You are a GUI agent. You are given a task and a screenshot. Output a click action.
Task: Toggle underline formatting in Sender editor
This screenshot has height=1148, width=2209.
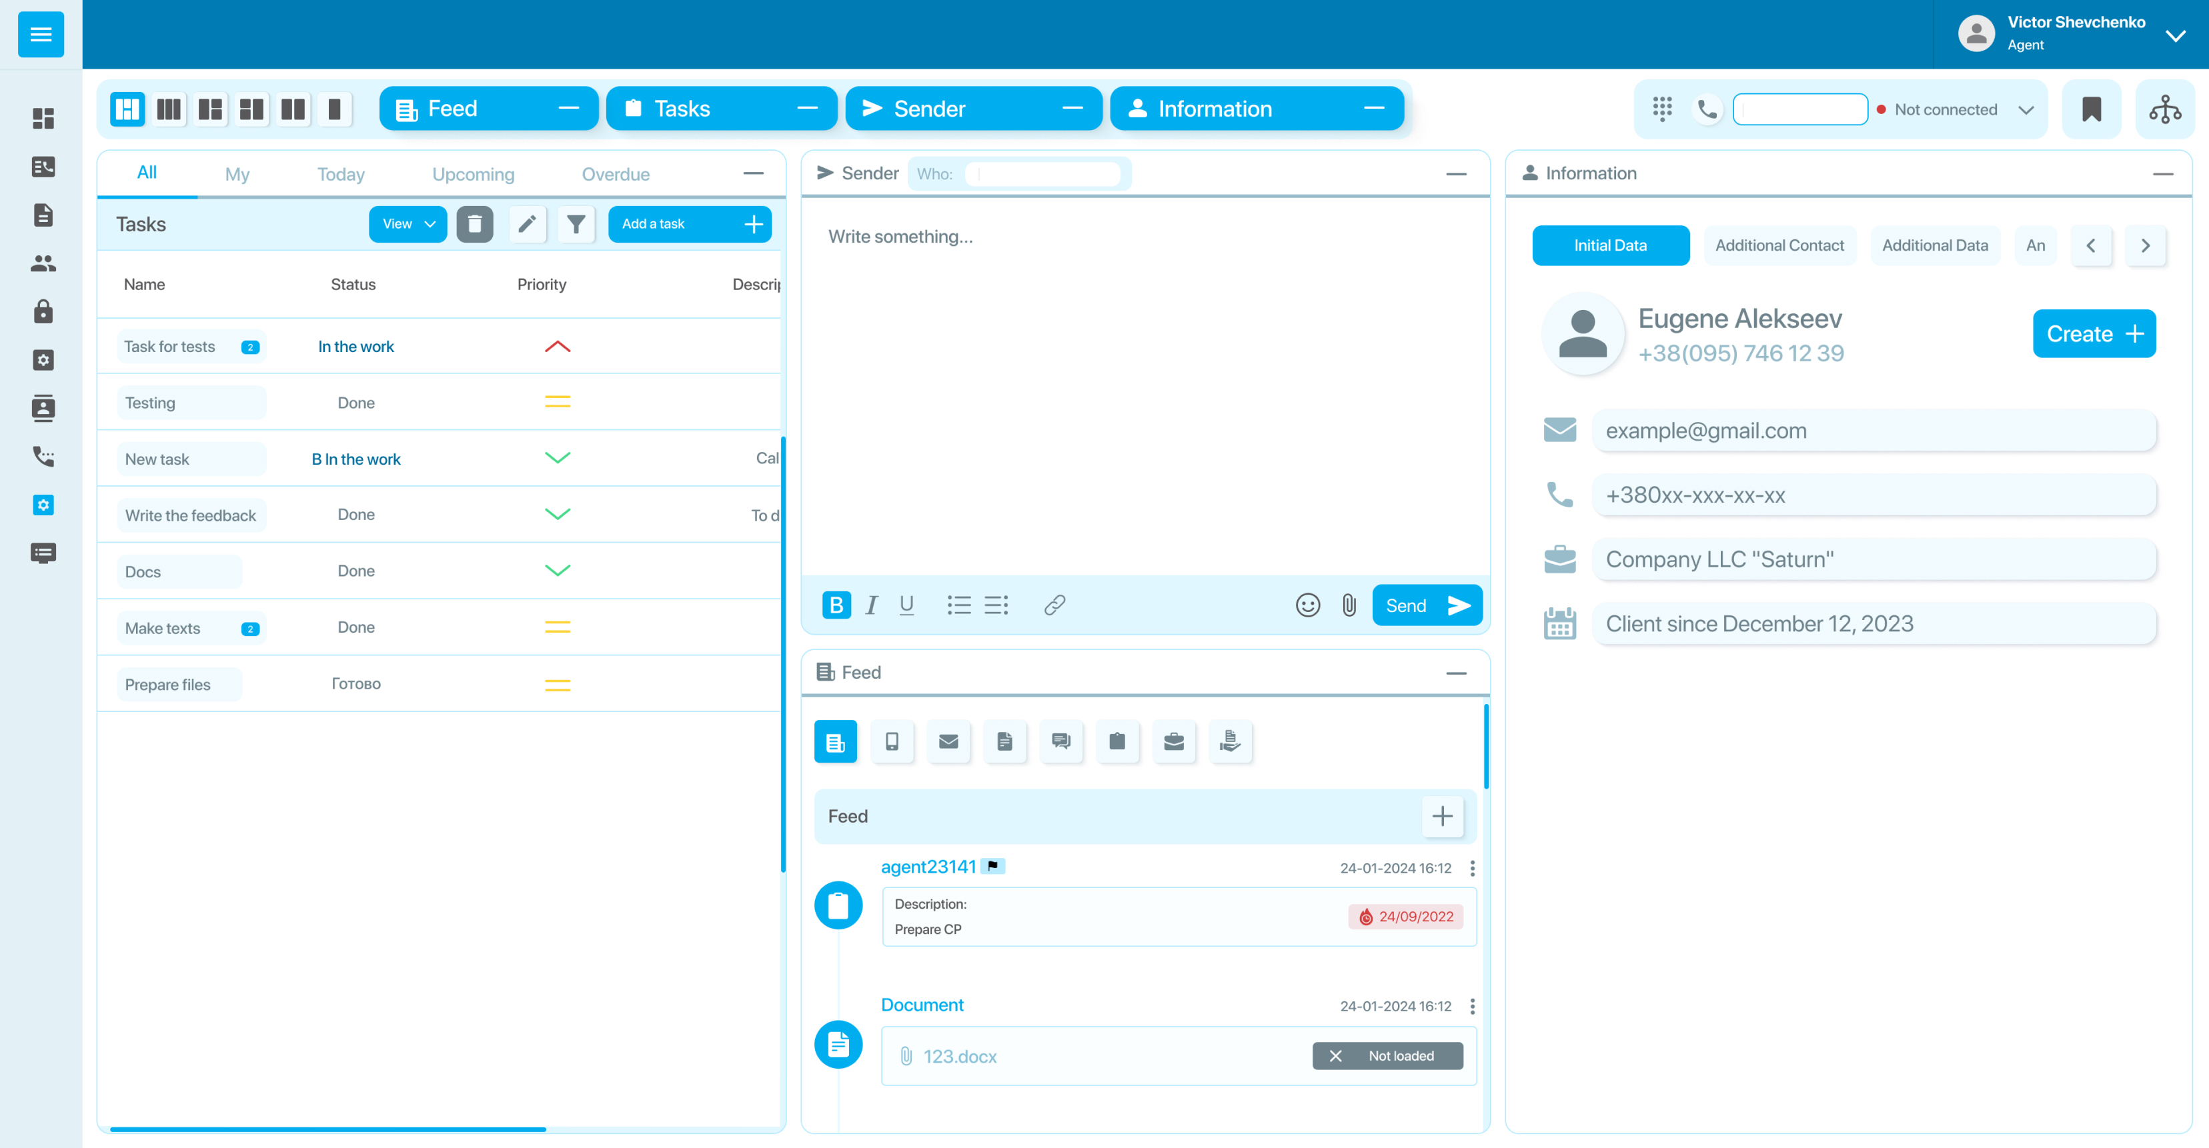906,605
